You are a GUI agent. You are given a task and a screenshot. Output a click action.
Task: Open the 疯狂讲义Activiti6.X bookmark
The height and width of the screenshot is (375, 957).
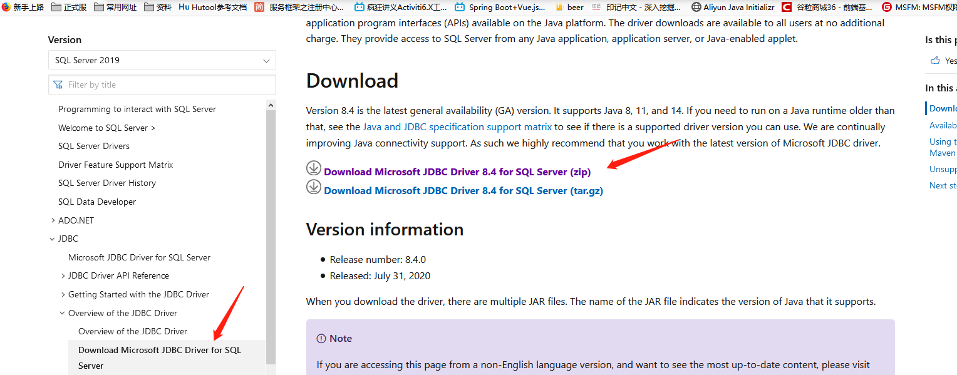tap(400, 8)
